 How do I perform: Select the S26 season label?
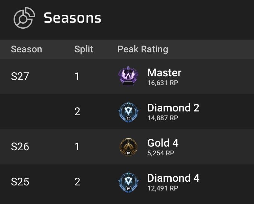tap(20, 147)
